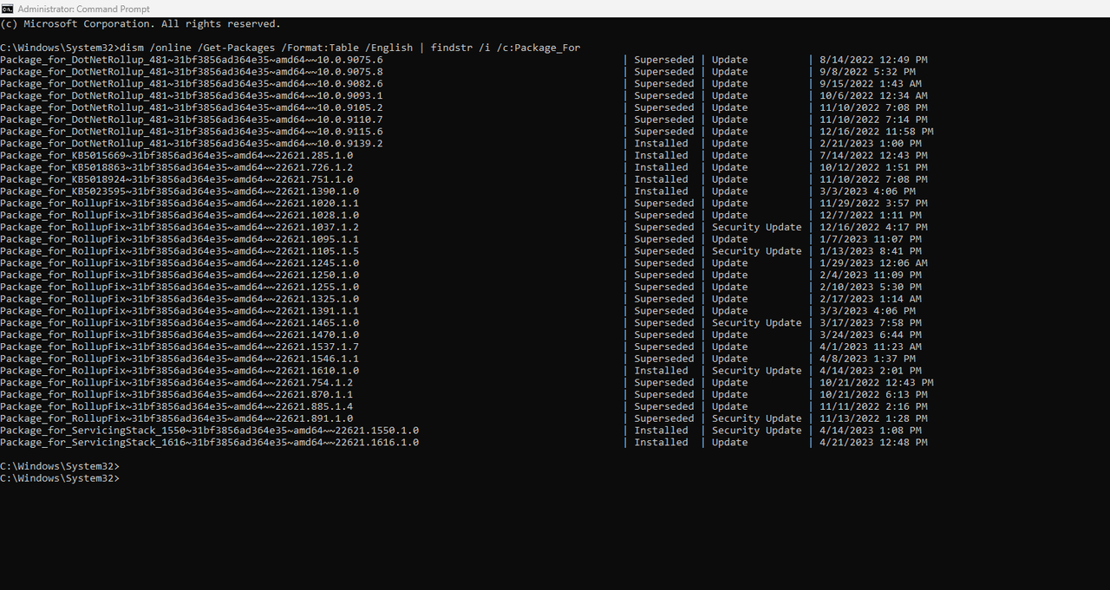This screenshot has height=590, width=1110.
Task: Click RollupFix package version 22621.1537.1.7
Action: click(x=180, y=347)
